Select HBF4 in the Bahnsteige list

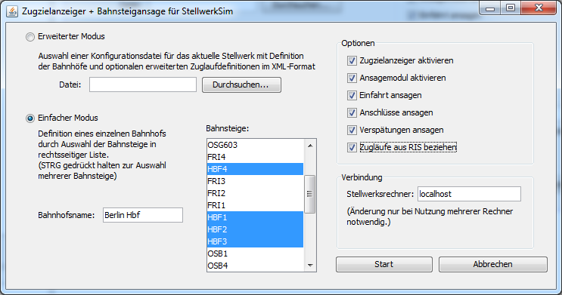pyautogui.click(x=255, y=169)
